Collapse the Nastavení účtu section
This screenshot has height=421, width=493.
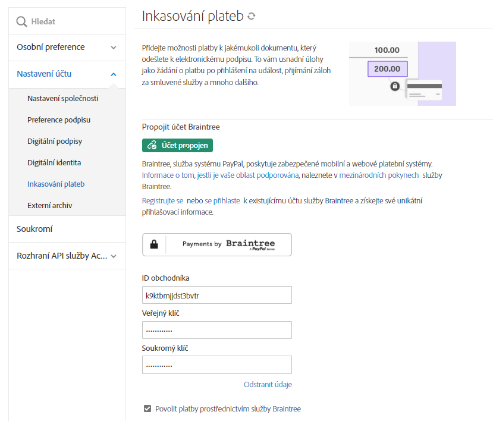(x=114, y=74)
